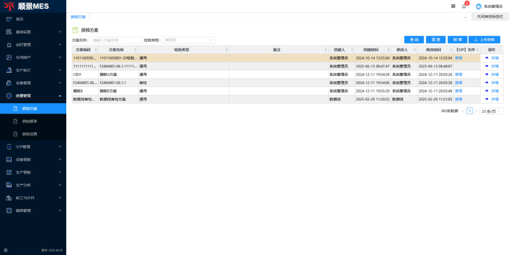This screenshot has height=255, width=509.
Task: Toggle sort on 创建时间 column
Action: [x=388, y=50]
